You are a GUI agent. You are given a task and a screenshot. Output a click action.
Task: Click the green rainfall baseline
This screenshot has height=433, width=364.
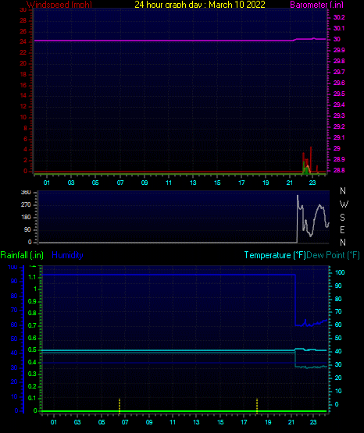coord(184,411)
